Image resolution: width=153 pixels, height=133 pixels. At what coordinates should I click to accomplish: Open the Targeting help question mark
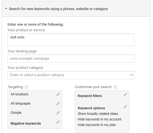[x=26, y=87]
